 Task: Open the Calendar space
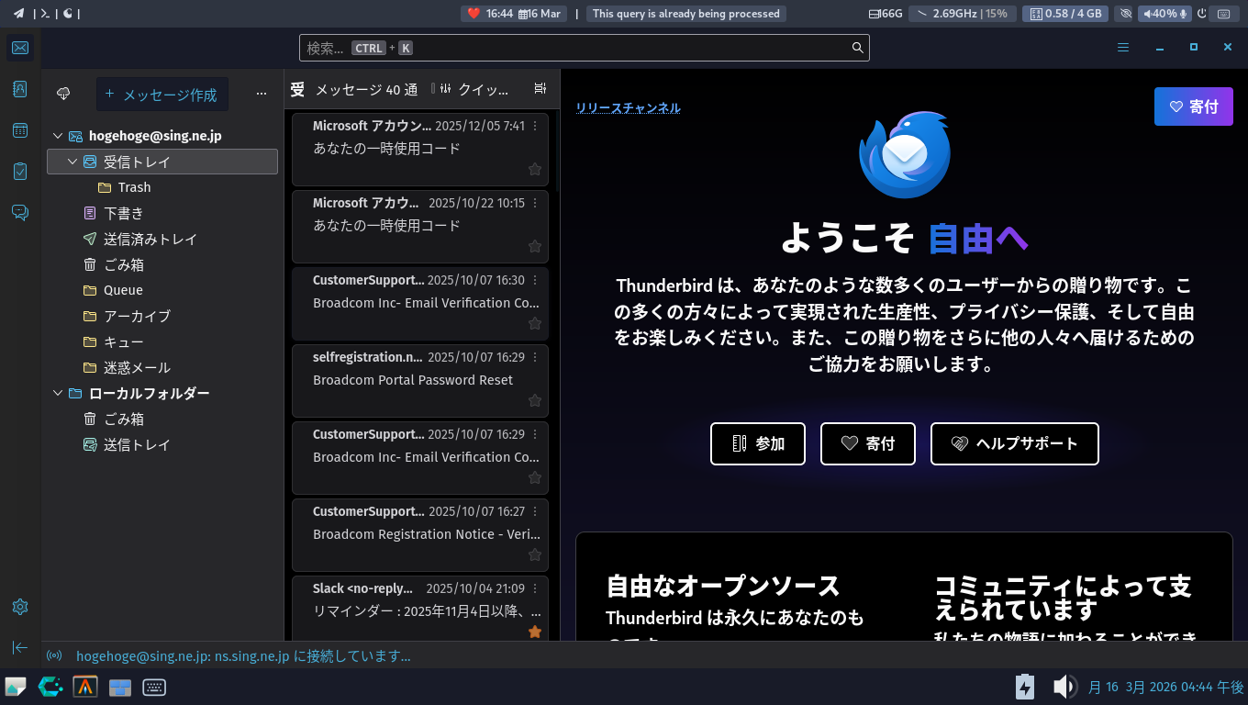(x=20, y=130)
